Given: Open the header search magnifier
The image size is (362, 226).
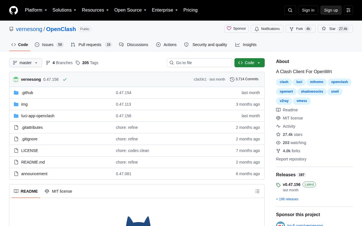Looking at the screenshot, I should 290,10.
